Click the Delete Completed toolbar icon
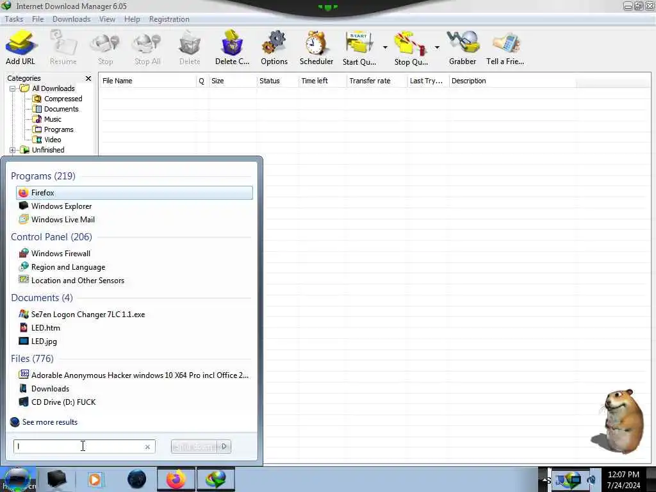The width and height of the screenshot is (656, 492). point(232,47)
